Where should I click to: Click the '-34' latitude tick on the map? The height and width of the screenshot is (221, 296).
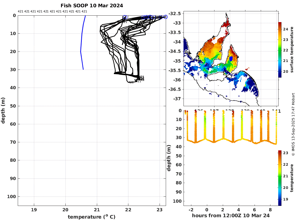coord(177,42)
